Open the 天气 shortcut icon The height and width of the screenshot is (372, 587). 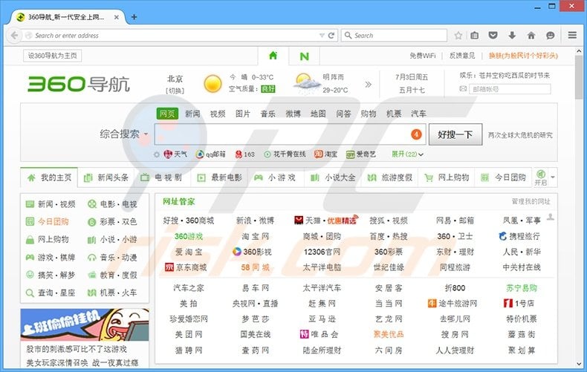click(168, 154)
